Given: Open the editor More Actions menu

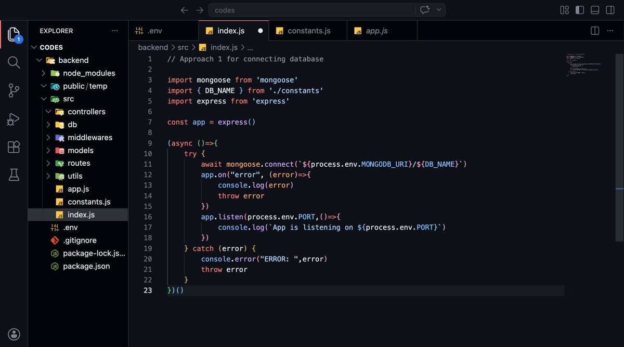Looking at the screenshot, I should (610, 31).
